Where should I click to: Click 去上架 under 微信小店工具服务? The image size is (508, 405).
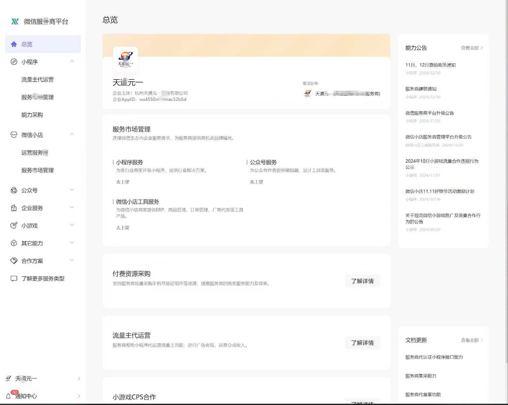point(123,227)
